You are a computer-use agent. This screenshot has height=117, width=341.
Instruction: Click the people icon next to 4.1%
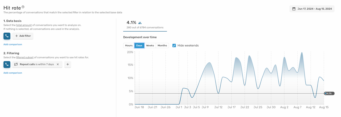[x=140, y=23]
